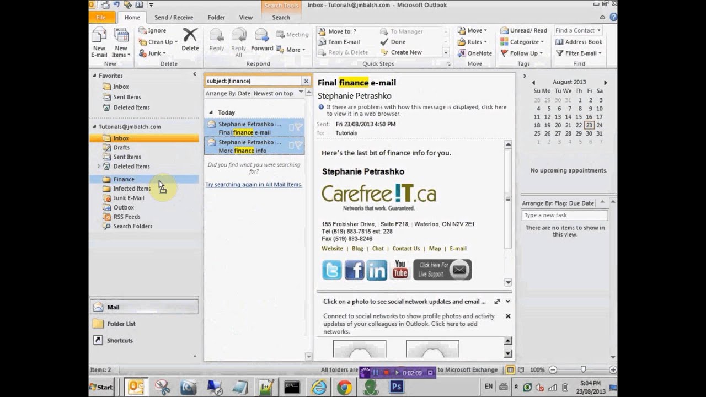The image size is (706, 397).
Task: Collapse the people pane chevron
Action: tap(507, 302)
